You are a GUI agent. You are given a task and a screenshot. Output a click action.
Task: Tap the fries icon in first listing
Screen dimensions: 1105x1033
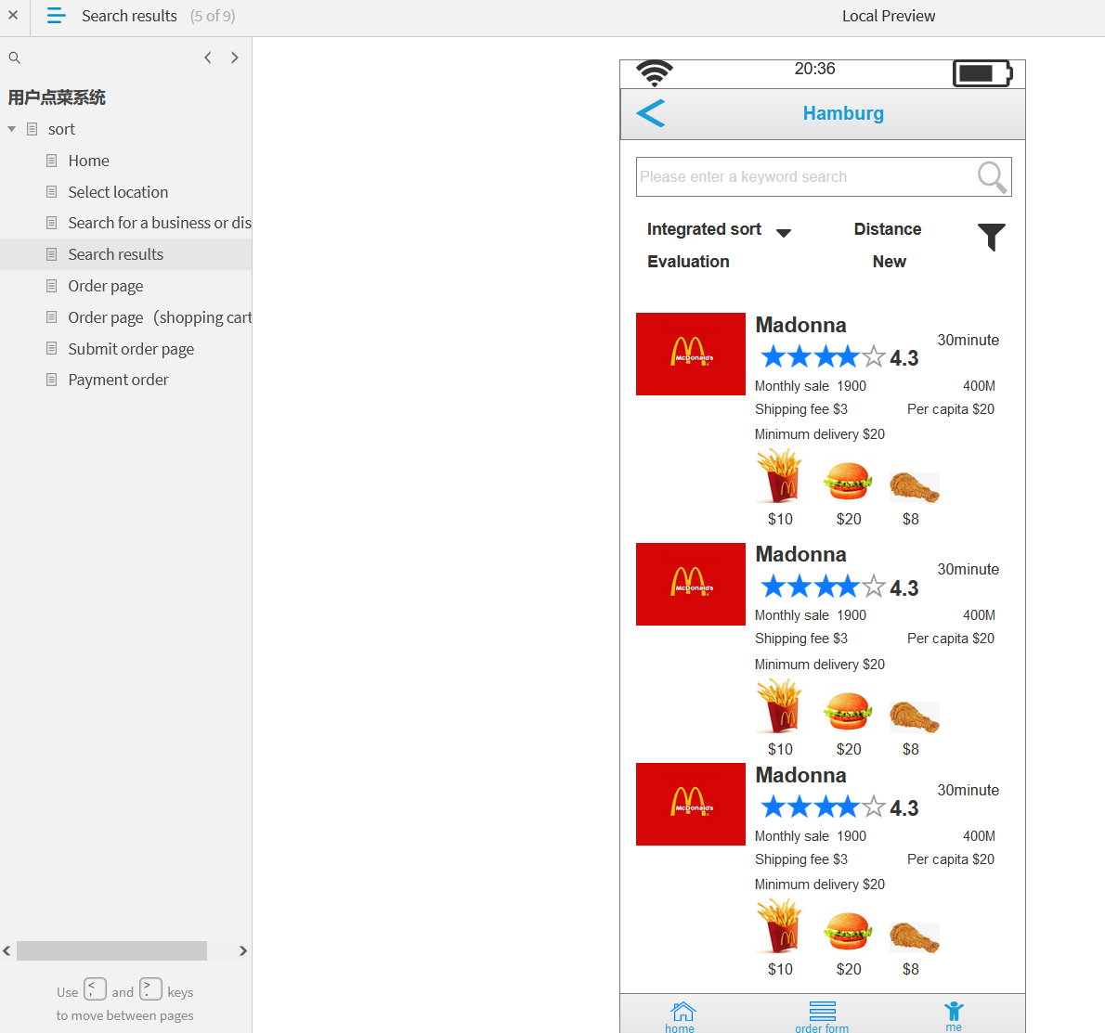click(779, 476)
